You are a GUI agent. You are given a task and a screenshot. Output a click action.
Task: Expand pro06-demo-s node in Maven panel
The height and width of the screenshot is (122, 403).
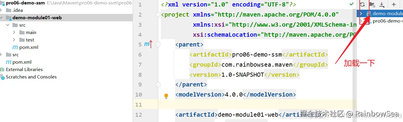[361, 21]
